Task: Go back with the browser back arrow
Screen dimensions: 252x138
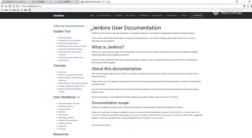Action: (2, 6)
